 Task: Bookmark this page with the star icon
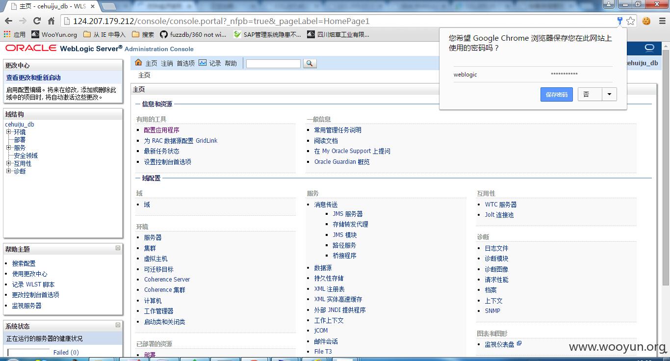(631, 21)
